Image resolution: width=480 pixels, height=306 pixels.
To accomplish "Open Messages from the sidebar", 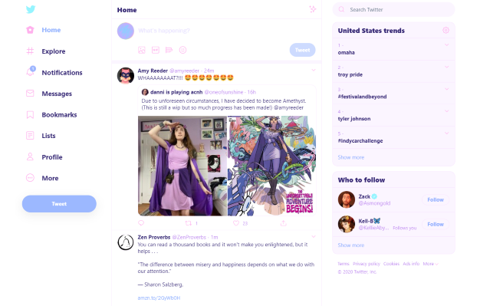I will pos(57,94).
